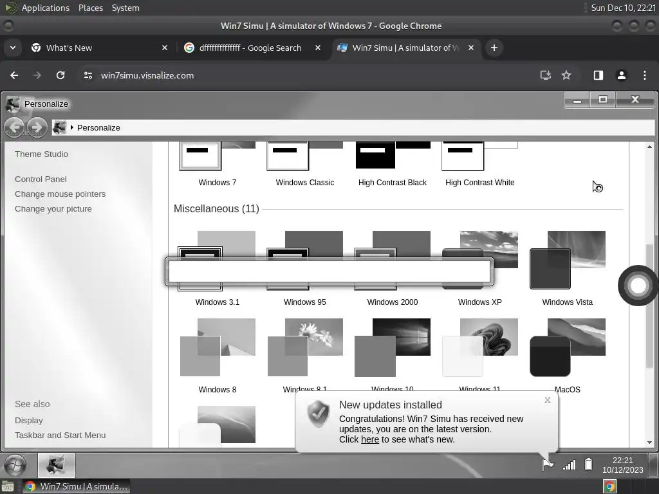
Task: Click 'here' link in update notification
Action: point(370,439)
